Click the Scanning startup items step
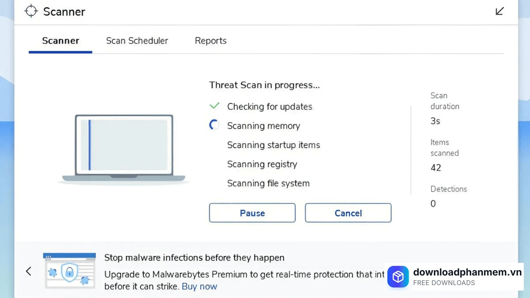The width and height of the screenshot is (530, 298). [274, 145]
